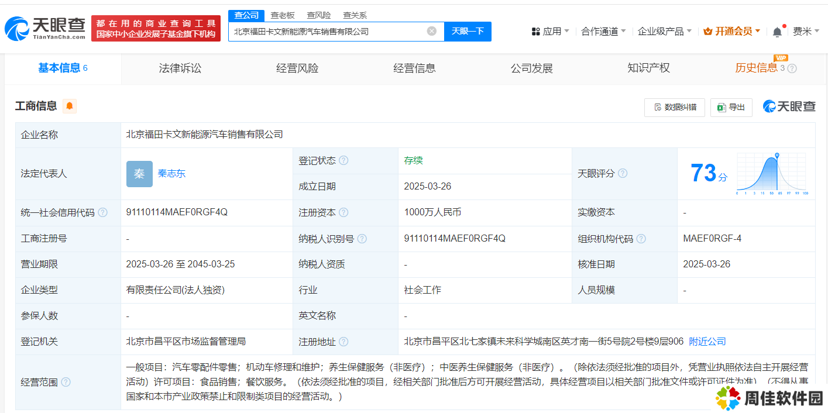Click the 有限责任公司(法人独资) company type value
The height and width of the screenshot is (413, 828).
tap(176, 290)
